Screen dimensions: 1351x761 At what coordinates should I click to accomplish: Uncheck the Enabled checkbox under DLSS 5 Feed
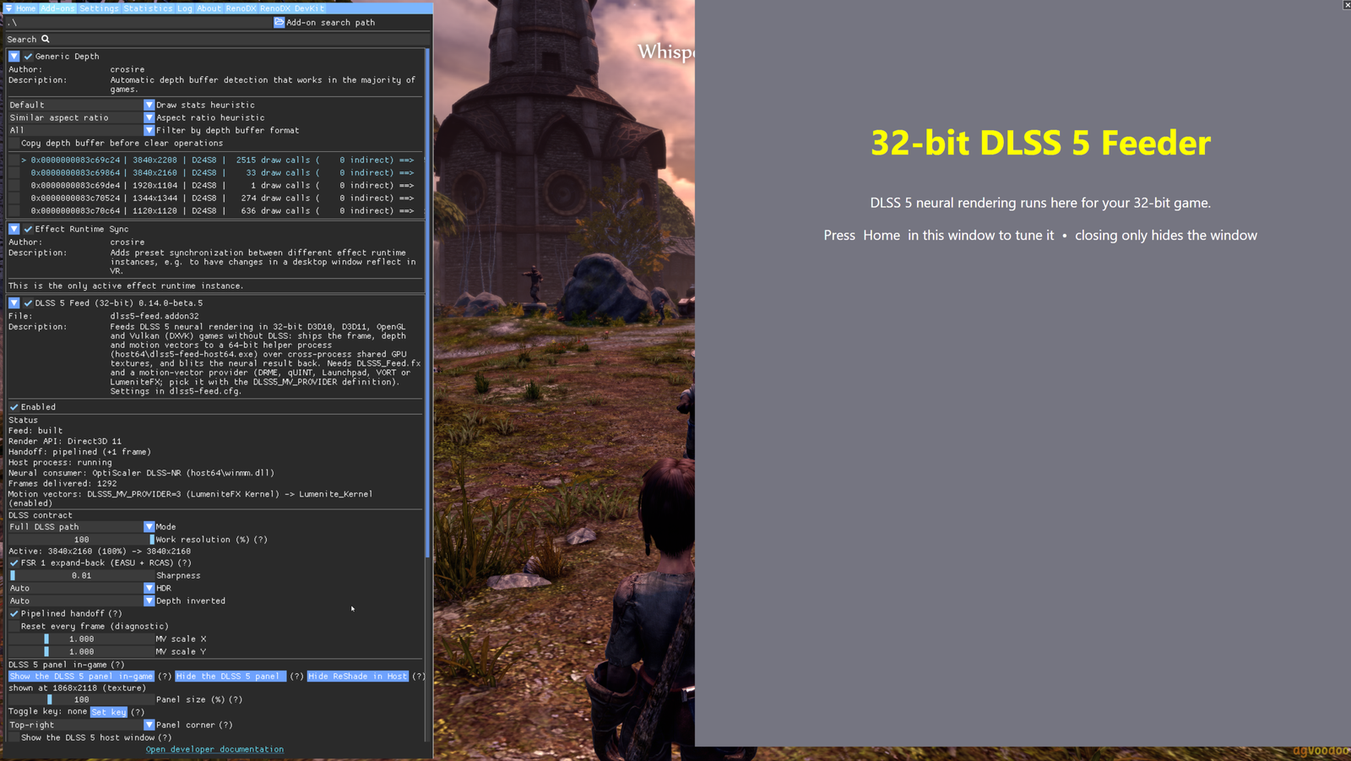[14, 407]
